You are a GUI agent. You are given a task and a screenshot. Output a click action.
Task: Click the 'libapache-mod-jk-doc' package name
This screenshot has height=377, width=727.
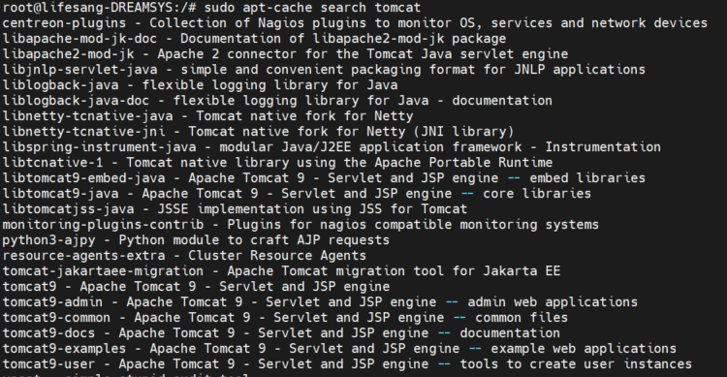pyautogui.click(x=79, y=39)
